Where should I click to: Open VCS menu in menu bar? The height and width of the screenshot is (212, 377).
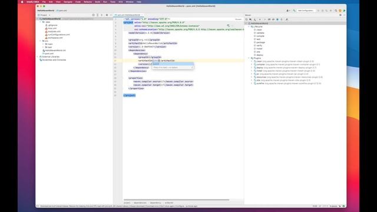(x=120, y=2)
